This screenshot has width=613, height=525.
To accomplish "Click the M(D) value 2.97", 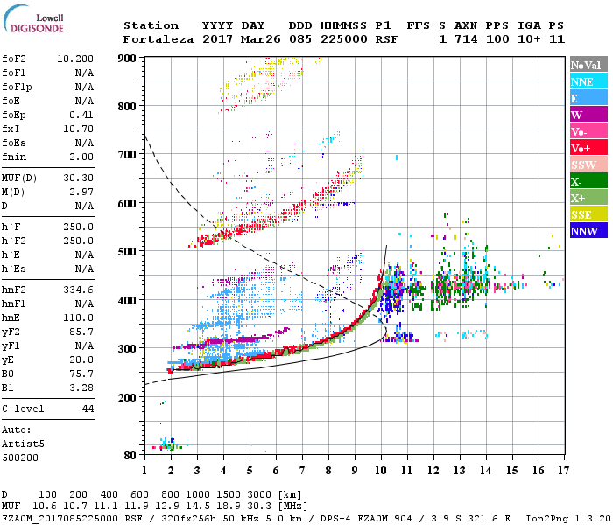I will point(81,192).
